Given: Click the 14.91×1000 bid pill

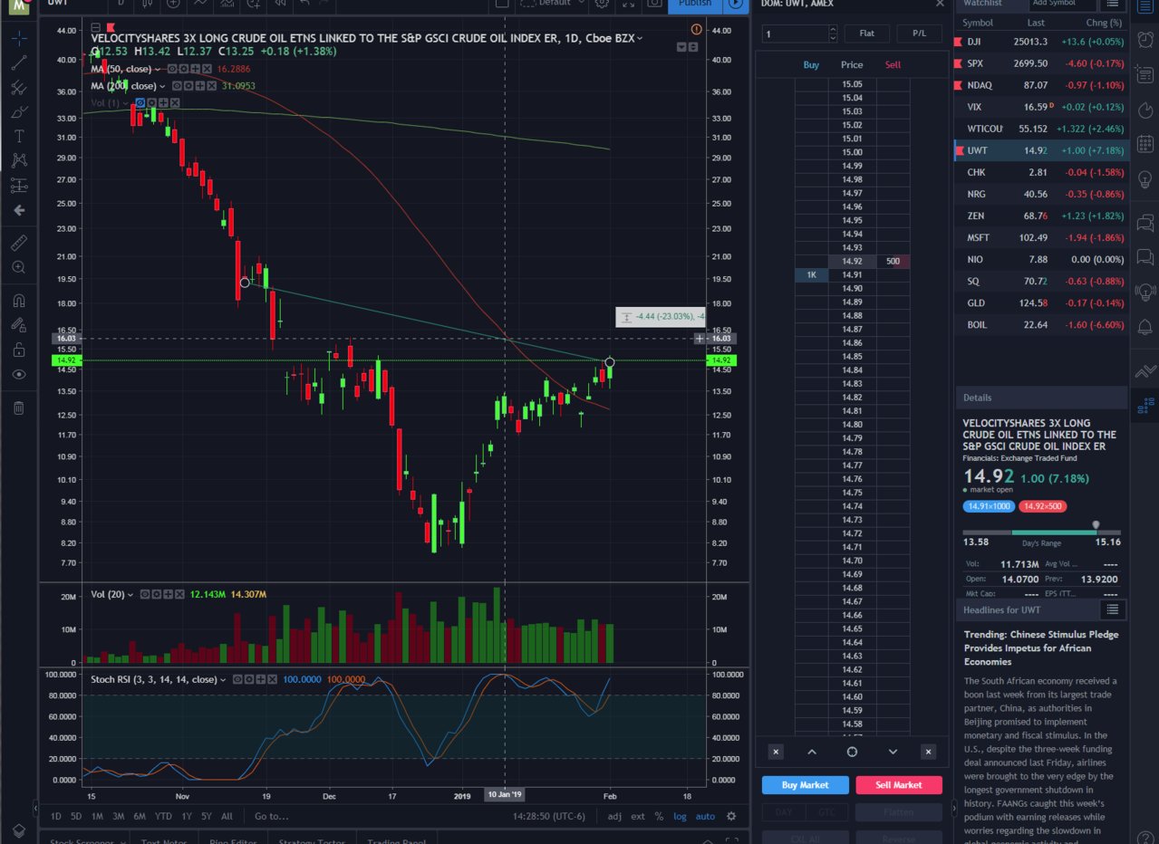Looking at the screenshot, I should (990, 506).
